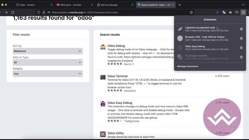The image size is (249, 140).
Task: Click the toolbar icon left of Extensions button
Action: point(237,12)
